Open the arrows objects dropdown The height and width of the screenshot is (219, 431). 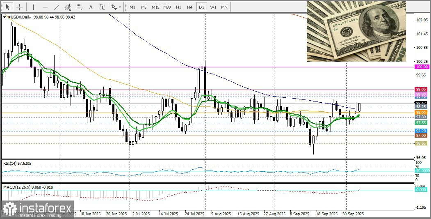116,7
